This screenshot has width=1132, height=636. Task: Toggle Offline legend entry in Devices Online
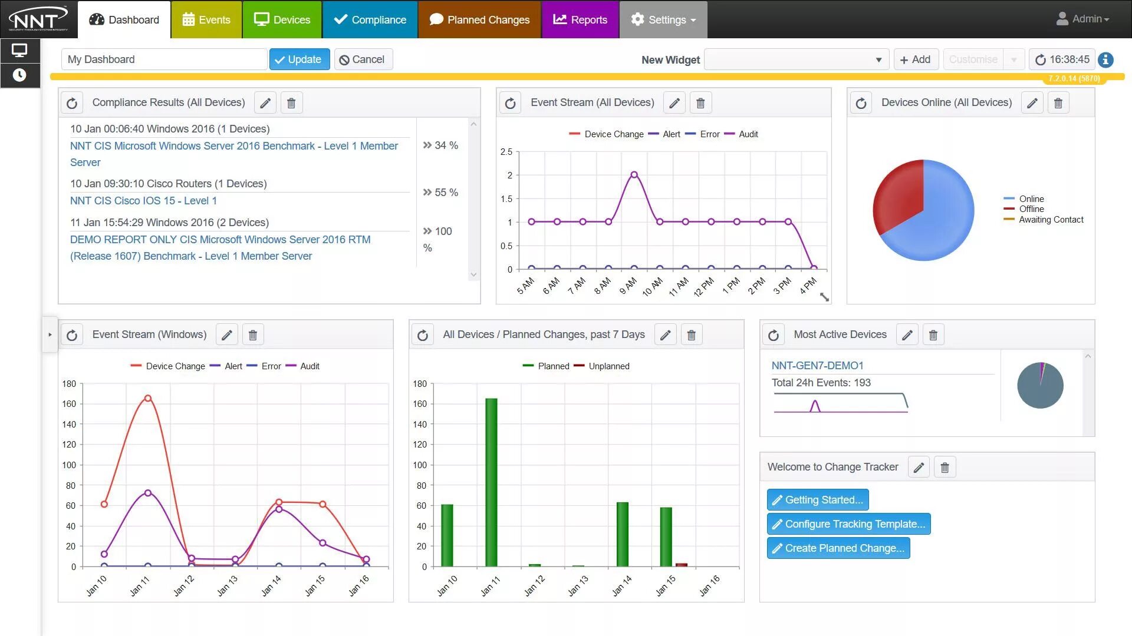tap(1031, 209)
